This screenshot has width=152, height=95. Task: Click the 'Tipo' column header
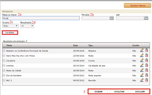90,45
